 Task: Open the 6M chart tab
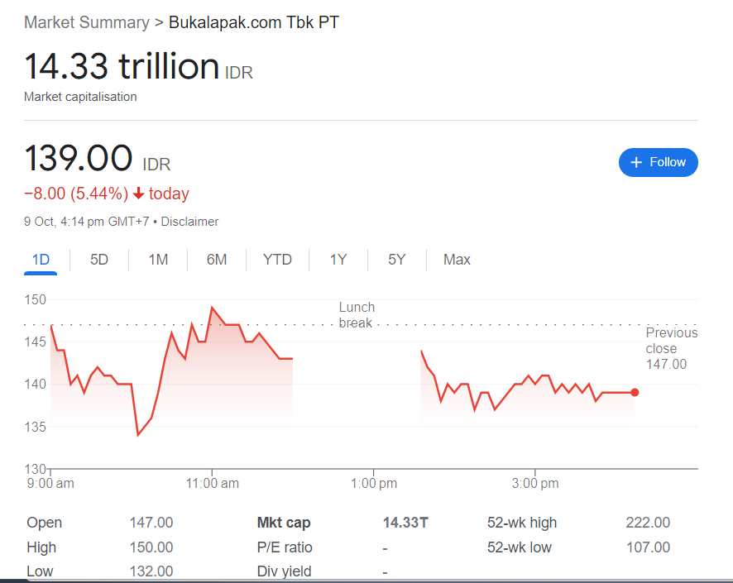click(217, 260)
